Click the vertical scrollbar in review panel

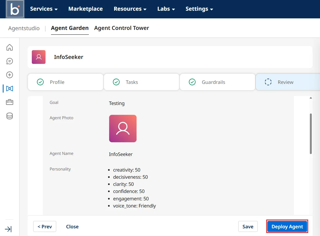311,133
